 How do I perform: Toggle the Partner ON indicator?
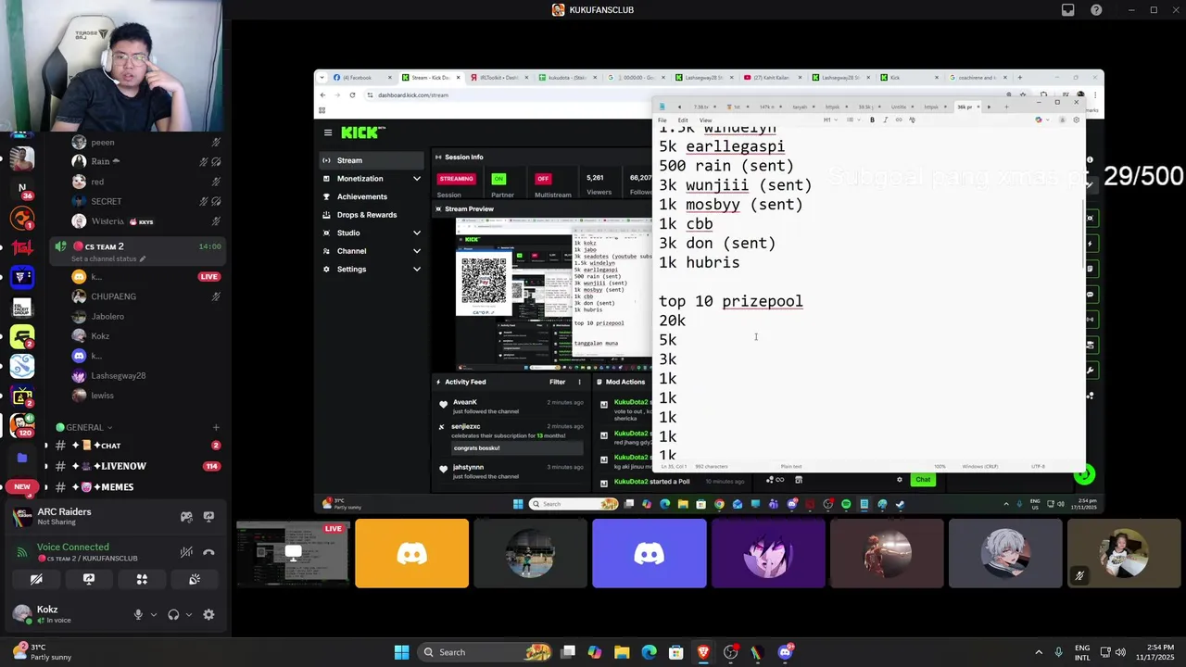click(x=499, y=179)
